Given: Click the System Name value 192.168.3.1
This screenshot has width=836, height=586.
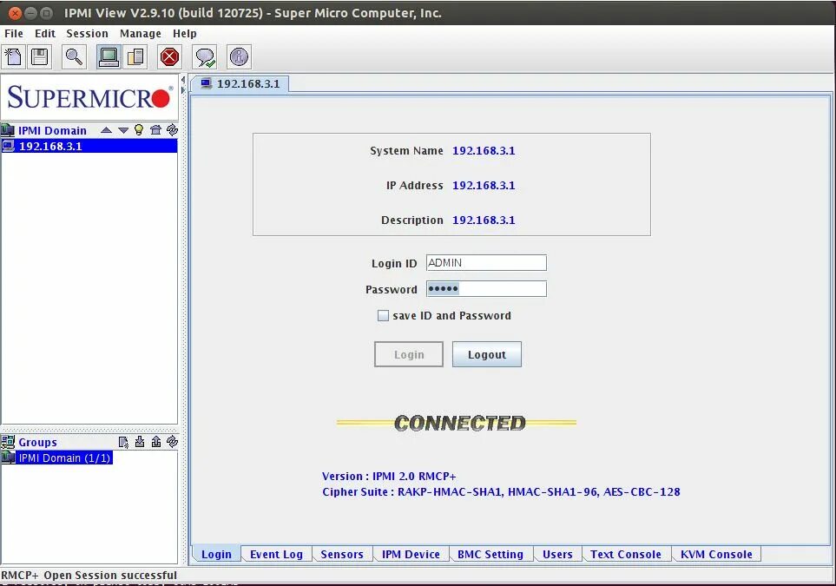Looking at the screenshot, I should click(484, 150).
